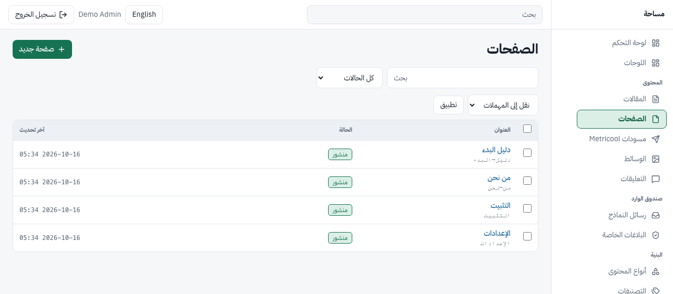Click the speech bubble icon beside التعليقات

pos(656,179)
